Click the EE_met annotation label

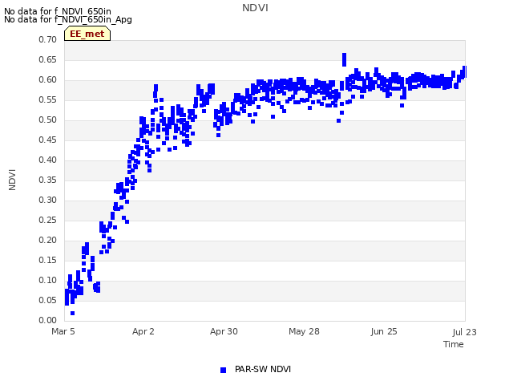(87, 34)
